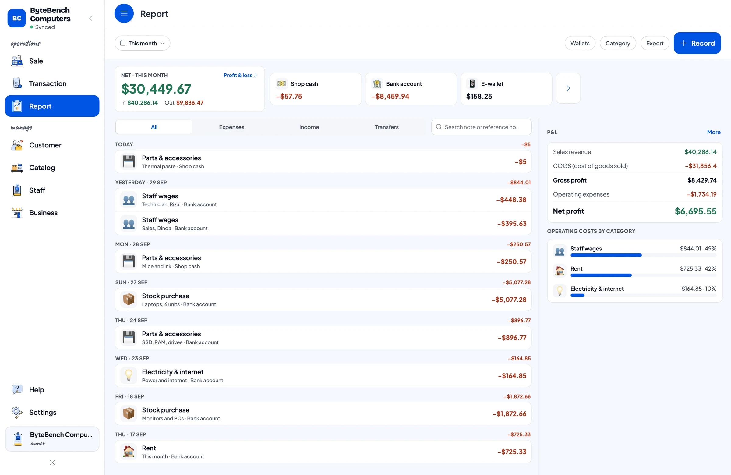
Task: Open the Business storefront icon
Action: (17, 213)
